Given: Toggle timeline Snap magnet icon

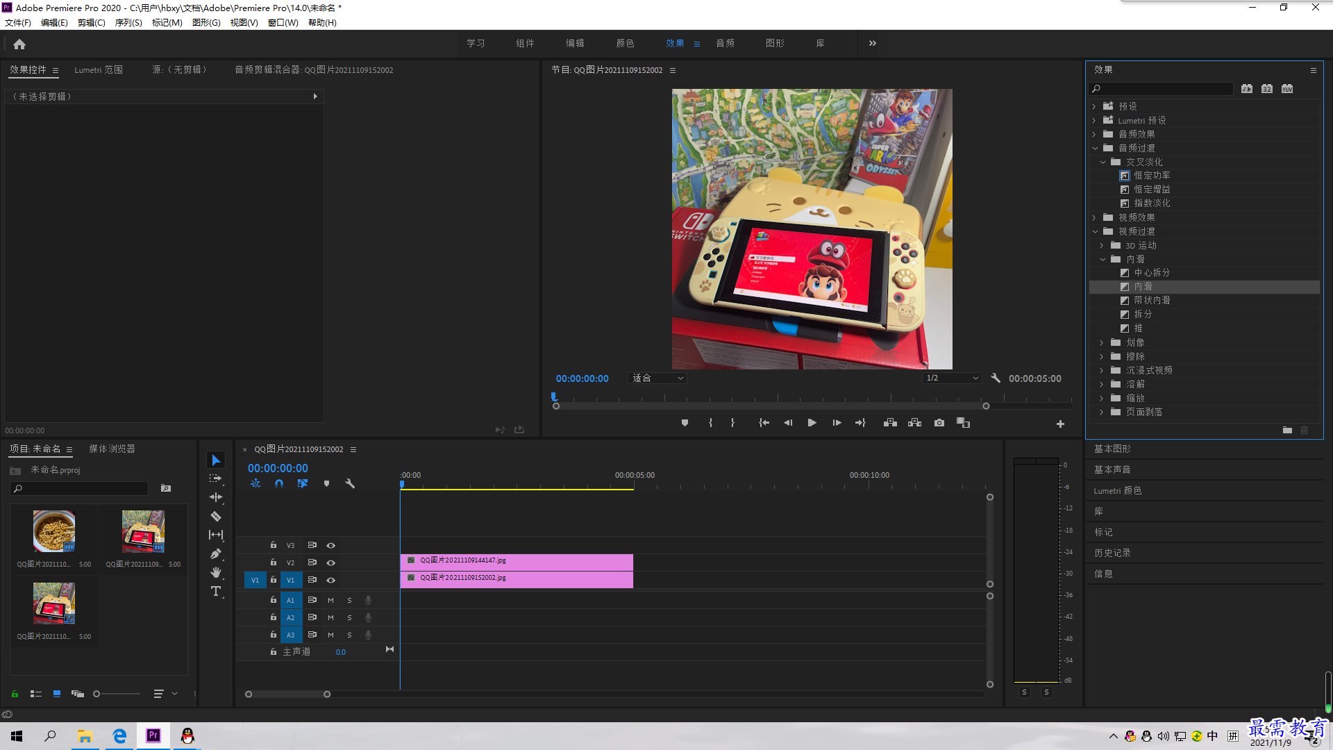Looking at the screenshot, I should click(279, 483).
